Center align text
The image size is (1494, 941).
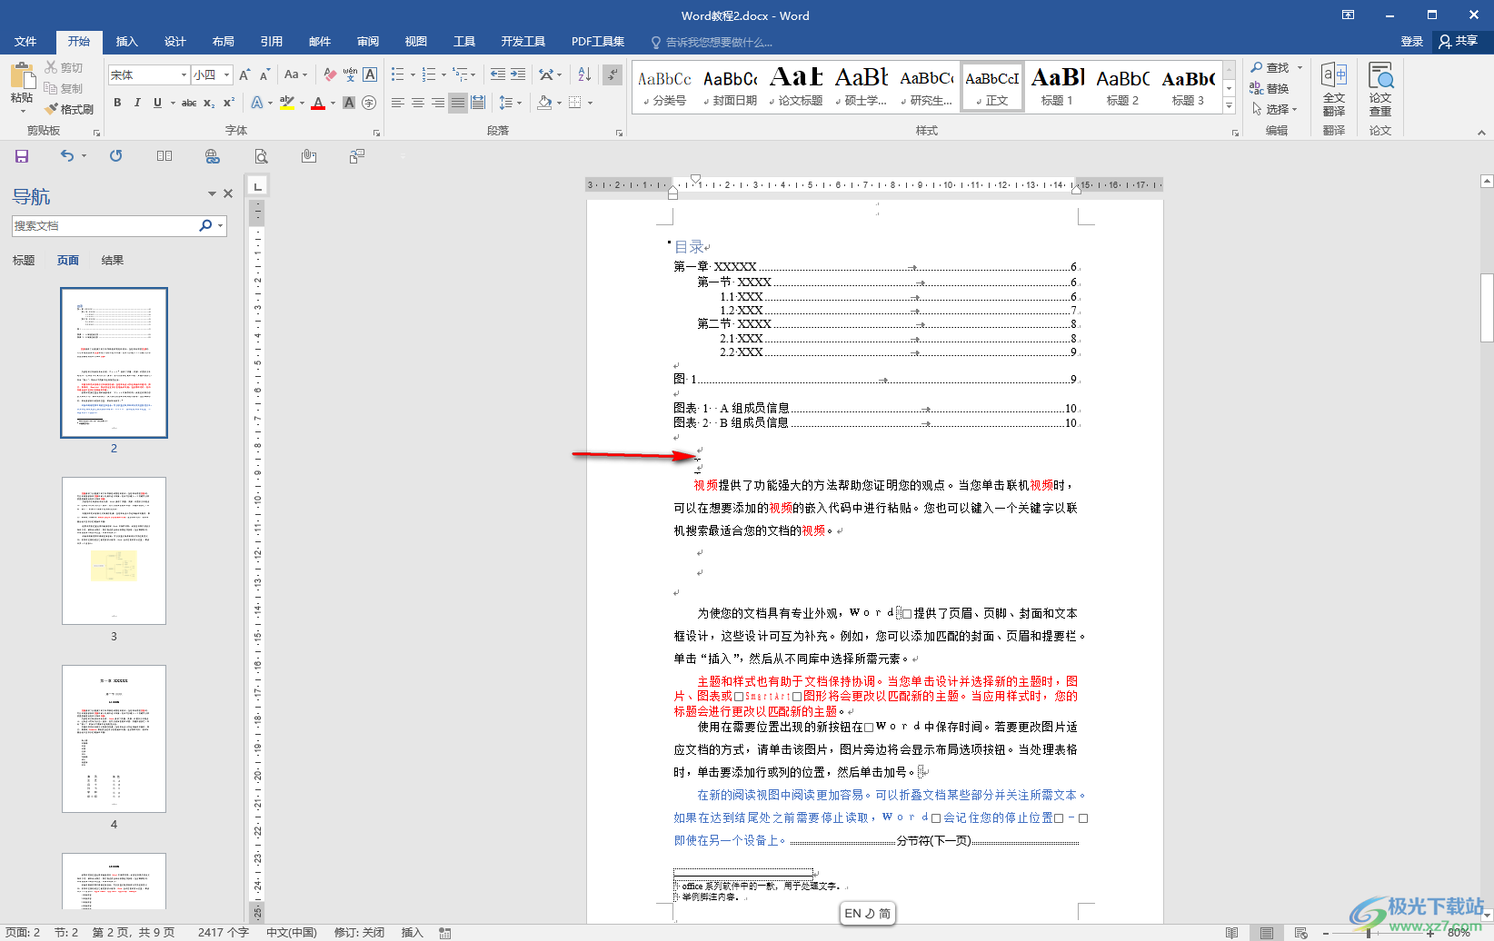(418, 103)
